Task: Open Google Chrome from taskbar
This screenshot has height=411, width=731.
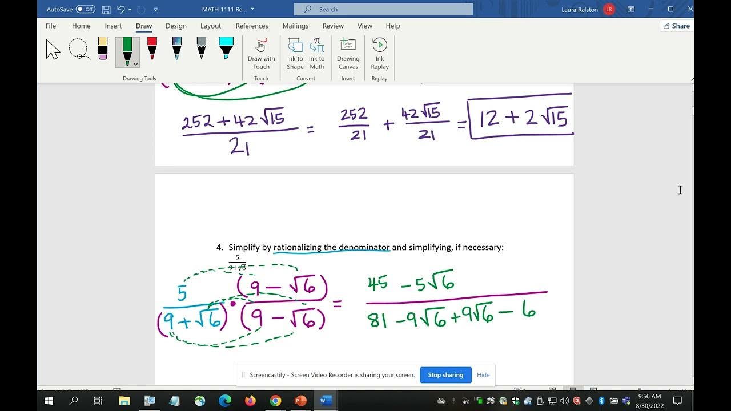Action: [x=275, y=401]
